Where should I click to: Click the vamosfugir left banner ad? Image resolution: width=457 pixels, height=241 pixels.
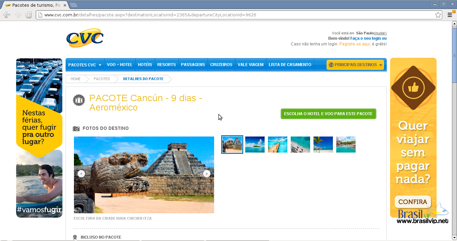39,138
